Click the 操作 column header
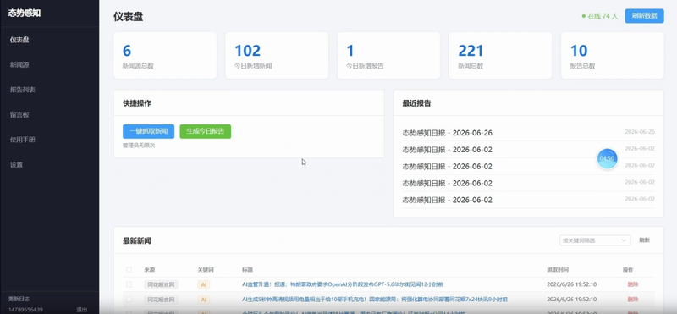 point(628,269)
